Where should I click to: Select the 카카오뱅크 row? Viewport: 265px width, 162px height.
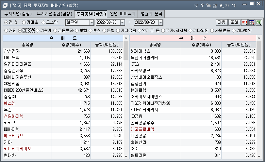(193, 71)
